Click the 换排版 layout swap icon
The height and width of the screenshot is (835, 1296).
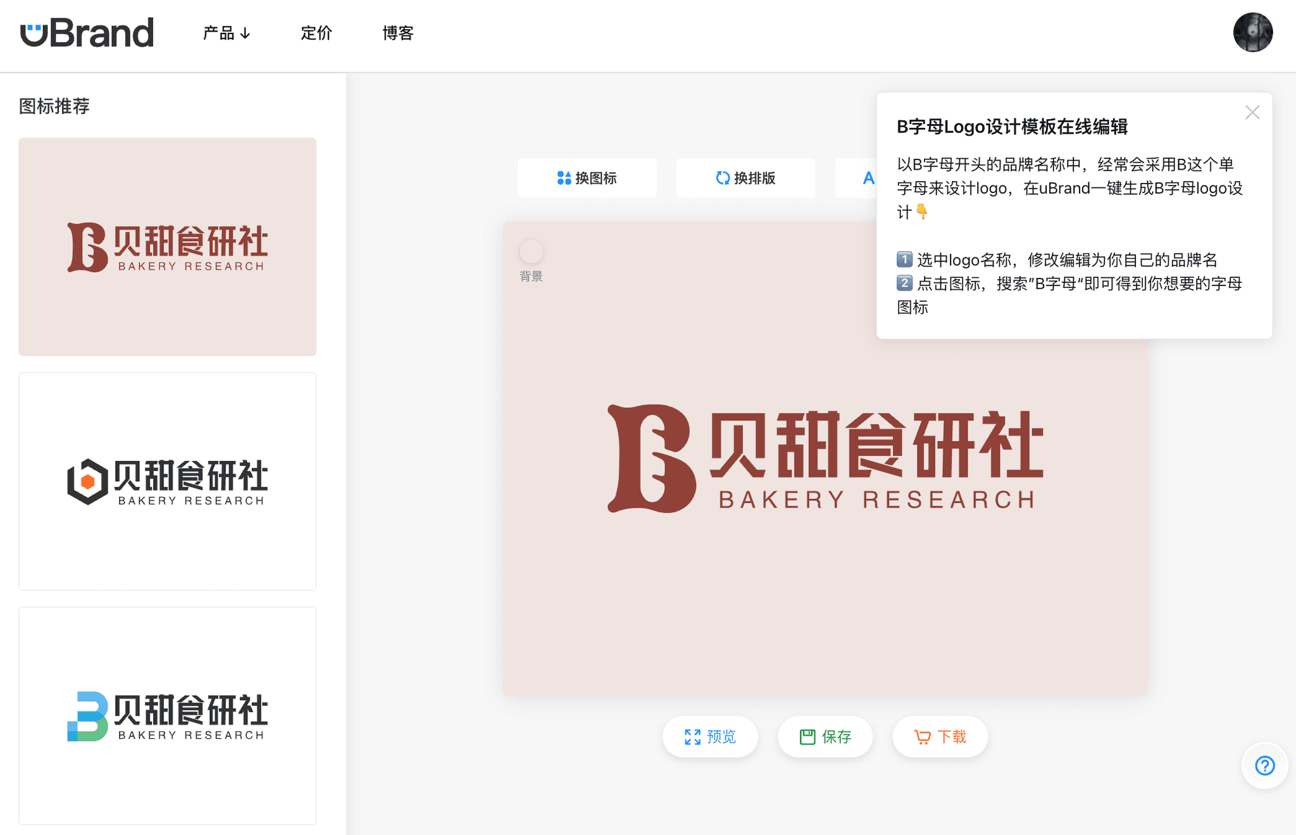click(723, 178)
